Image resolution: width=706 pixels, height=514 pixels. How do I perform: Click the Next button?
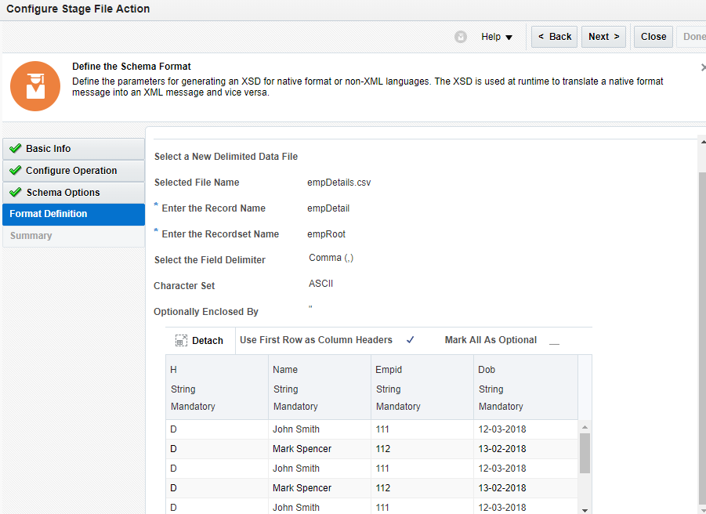[603, 36]
